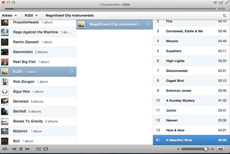
Task: Play track Disconnected
Action: 192,71
